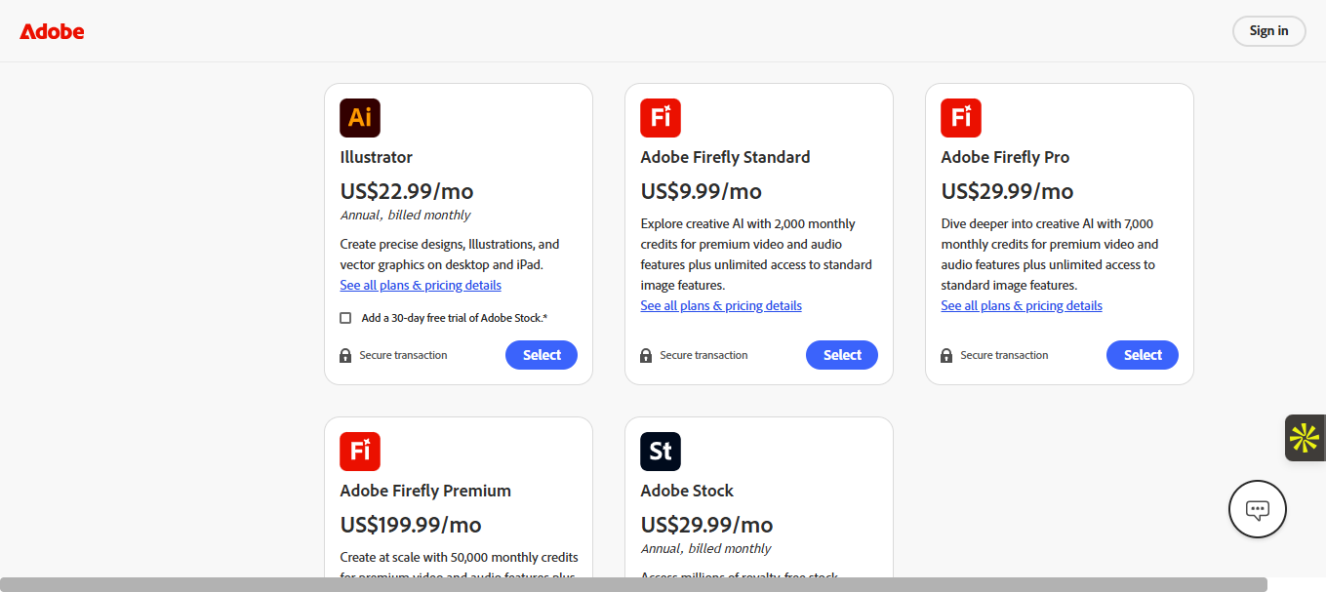Click the yellow asterisk side widget
This screenshot has width=1326, height=592.
coord(1305,438)
